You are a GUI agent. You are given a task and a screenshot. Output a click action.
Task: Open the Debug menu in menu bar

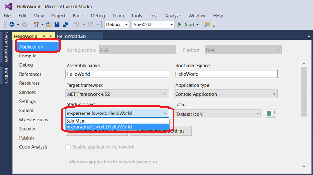click(98, 16)
